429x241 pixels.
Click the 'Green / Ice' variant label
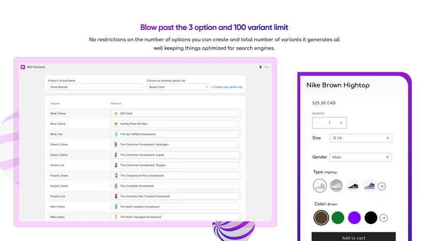[57, 165]
